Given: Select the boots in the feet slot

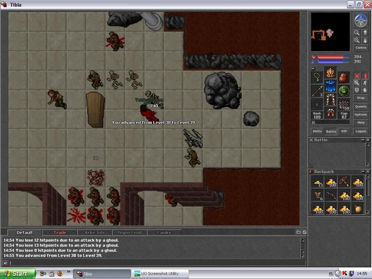Looking at the screenshot, I should click(x=330, y=113).
